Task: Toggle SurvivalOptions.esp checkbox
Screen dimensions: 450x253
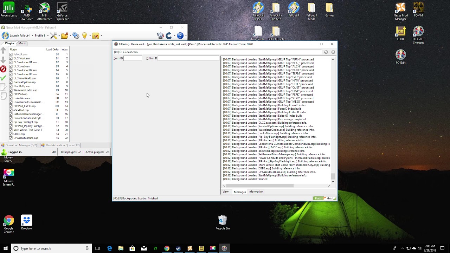Action: pos(11,82)
